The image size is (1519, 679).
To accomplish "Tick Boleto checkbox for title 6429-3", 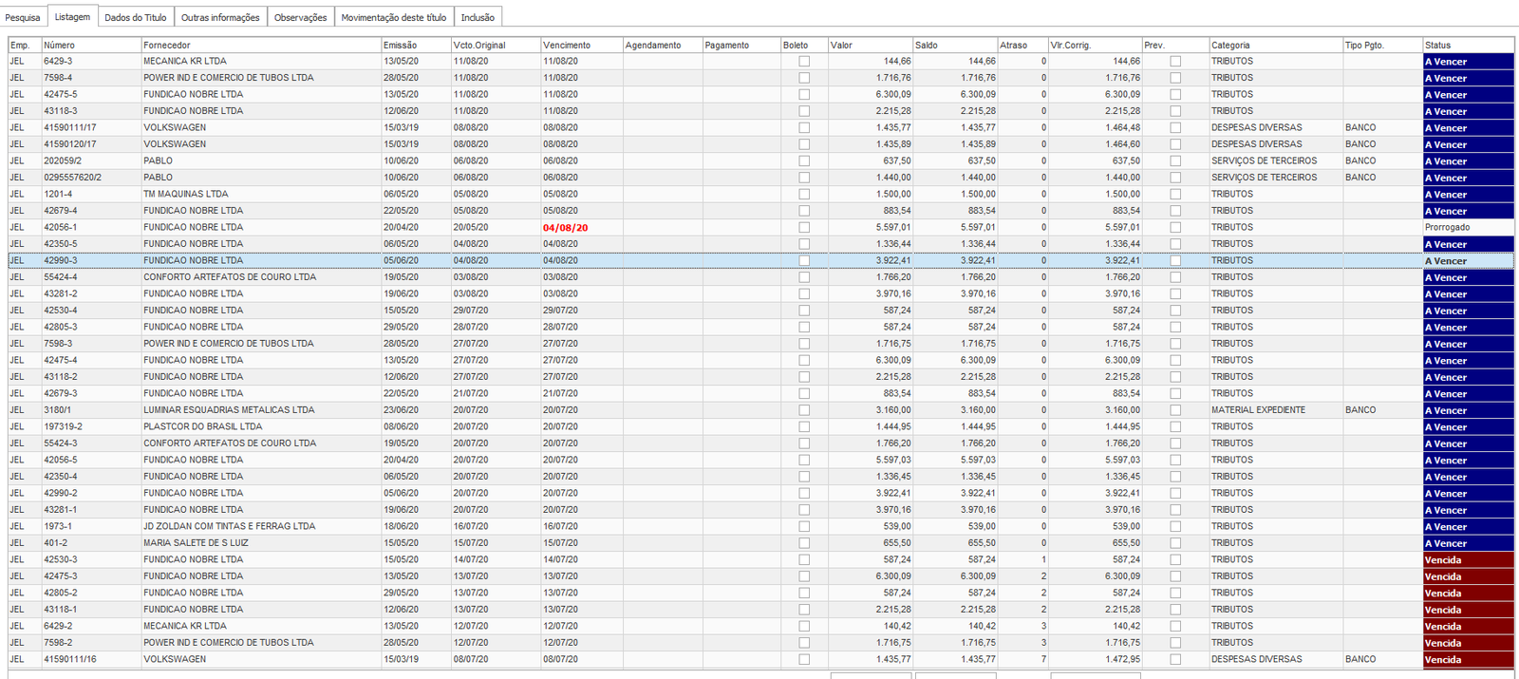I will pyautogui.click(x=804, y=62).
